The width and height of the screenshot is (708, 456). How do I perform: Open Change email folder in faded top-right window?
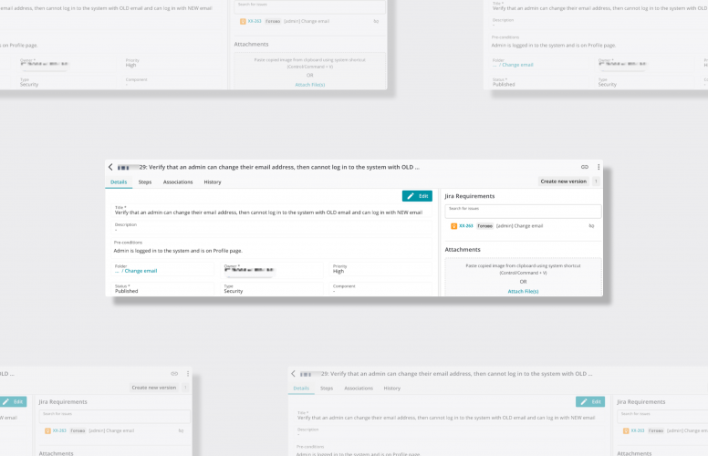pos(517,65)
